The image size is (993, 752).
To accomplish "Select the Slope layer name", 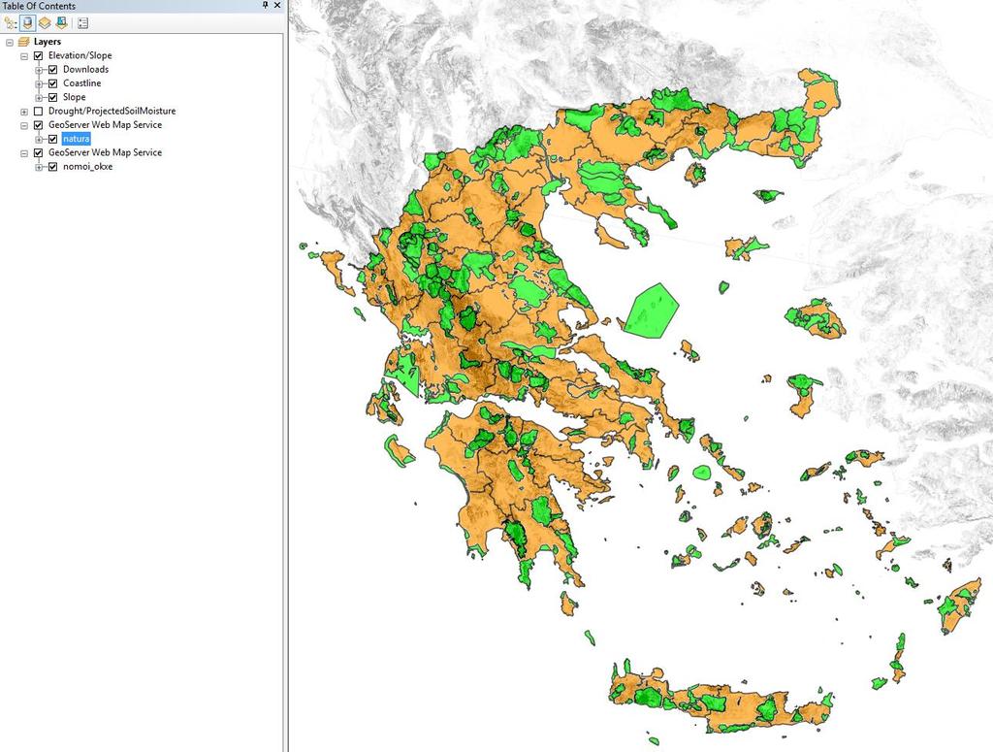I will pyautogui.click(x=74, y=98).
